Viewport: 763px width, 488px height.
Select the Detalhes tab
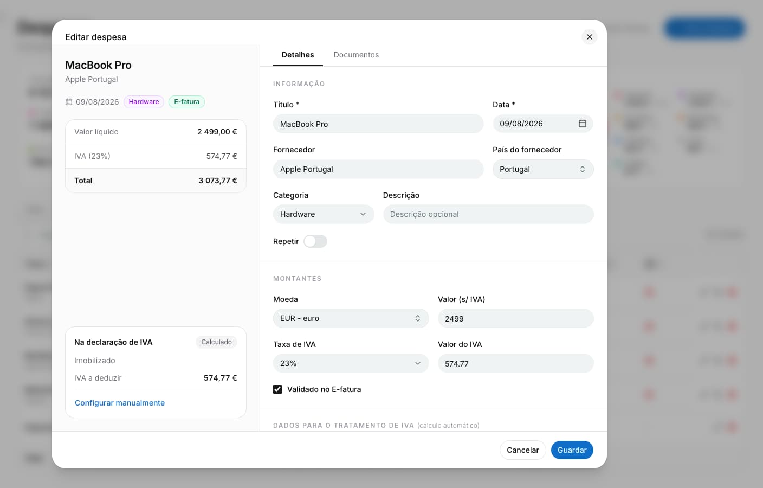point(298,55)
